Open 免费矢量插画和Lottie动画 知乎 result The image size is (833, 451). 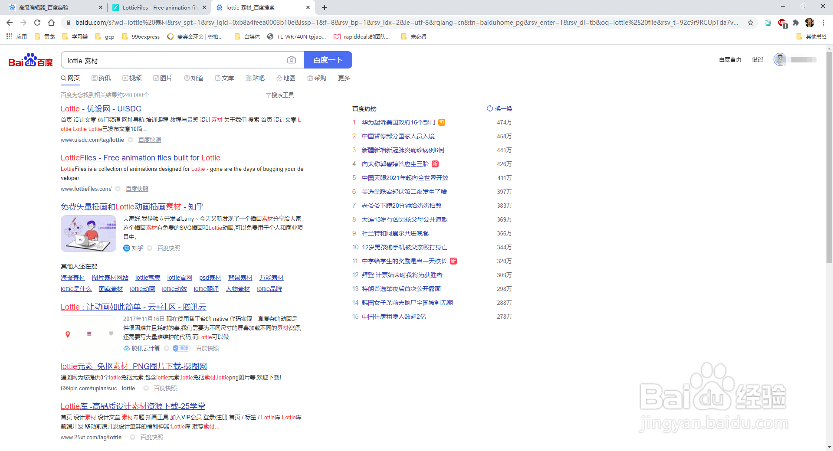(132, 207)
